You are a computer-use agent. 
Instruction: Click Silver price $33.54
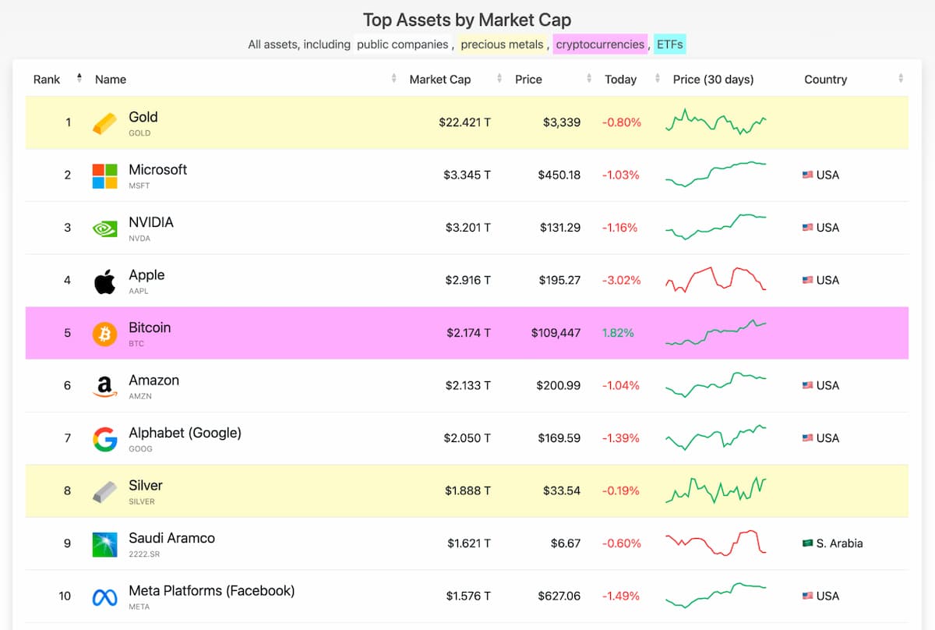point(563,490)
